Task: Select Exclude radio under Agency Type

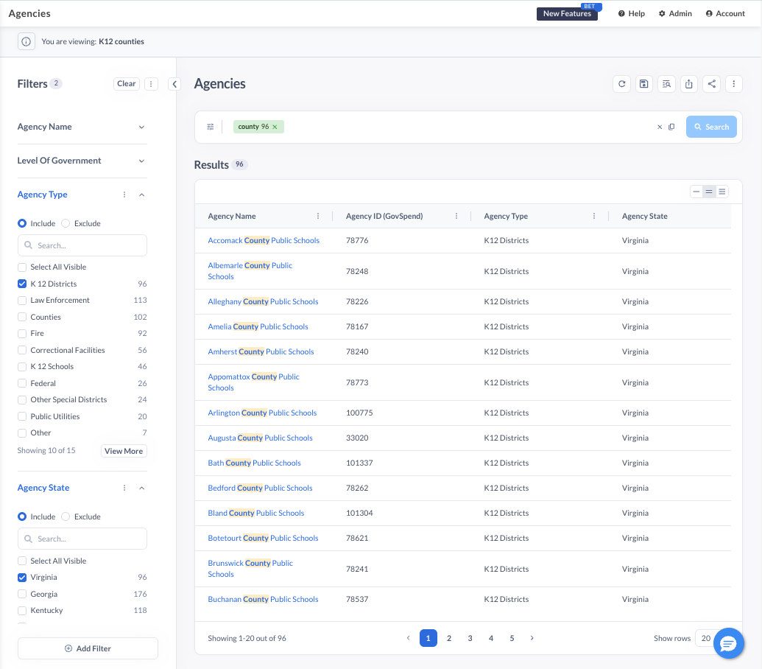Action: coord(66,223)
